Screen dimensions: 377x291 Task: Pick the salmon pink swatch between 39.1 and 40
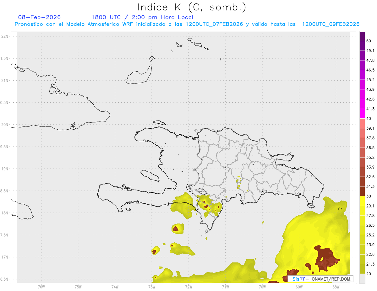[363, 123]
